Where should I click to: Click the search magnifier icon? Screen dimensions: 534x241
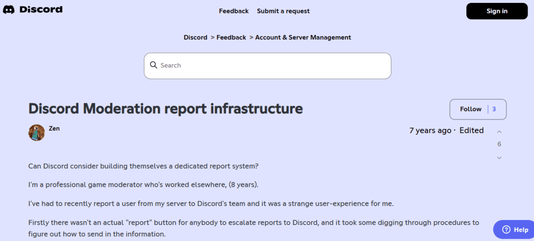(x=154, y=65)
